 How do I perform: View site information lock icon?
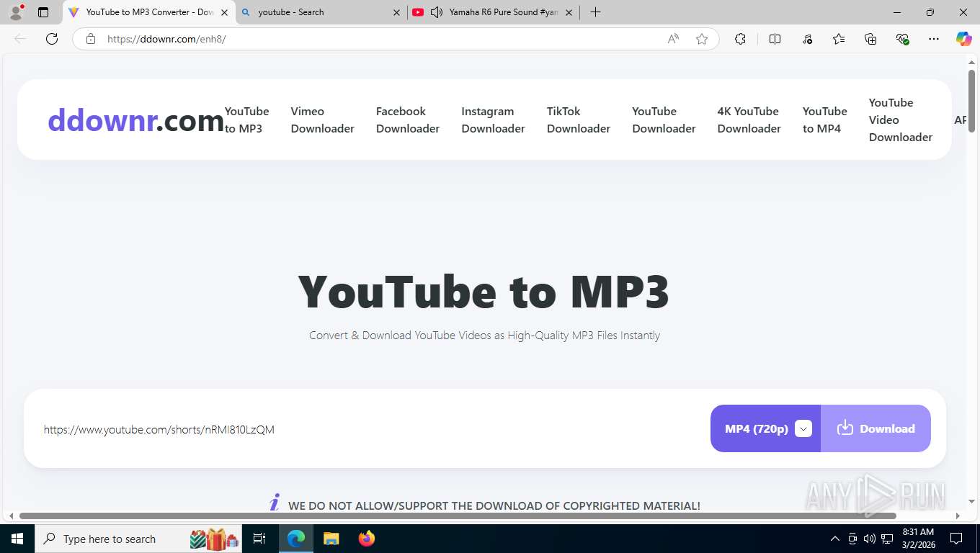[91, 39]
